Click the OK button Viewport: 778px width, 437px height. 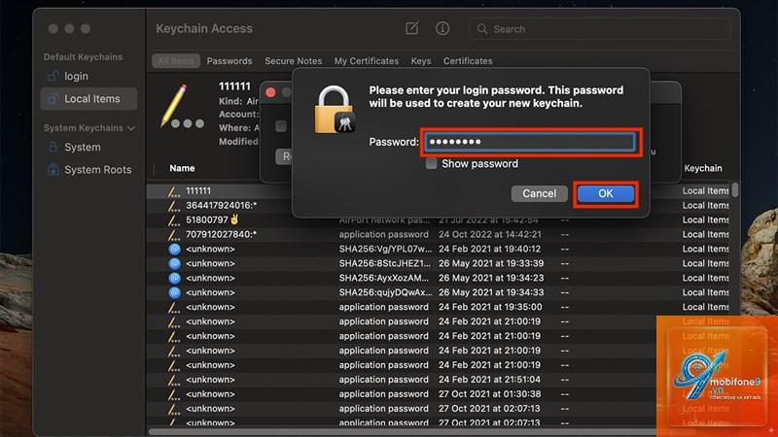tap(605, 193)
